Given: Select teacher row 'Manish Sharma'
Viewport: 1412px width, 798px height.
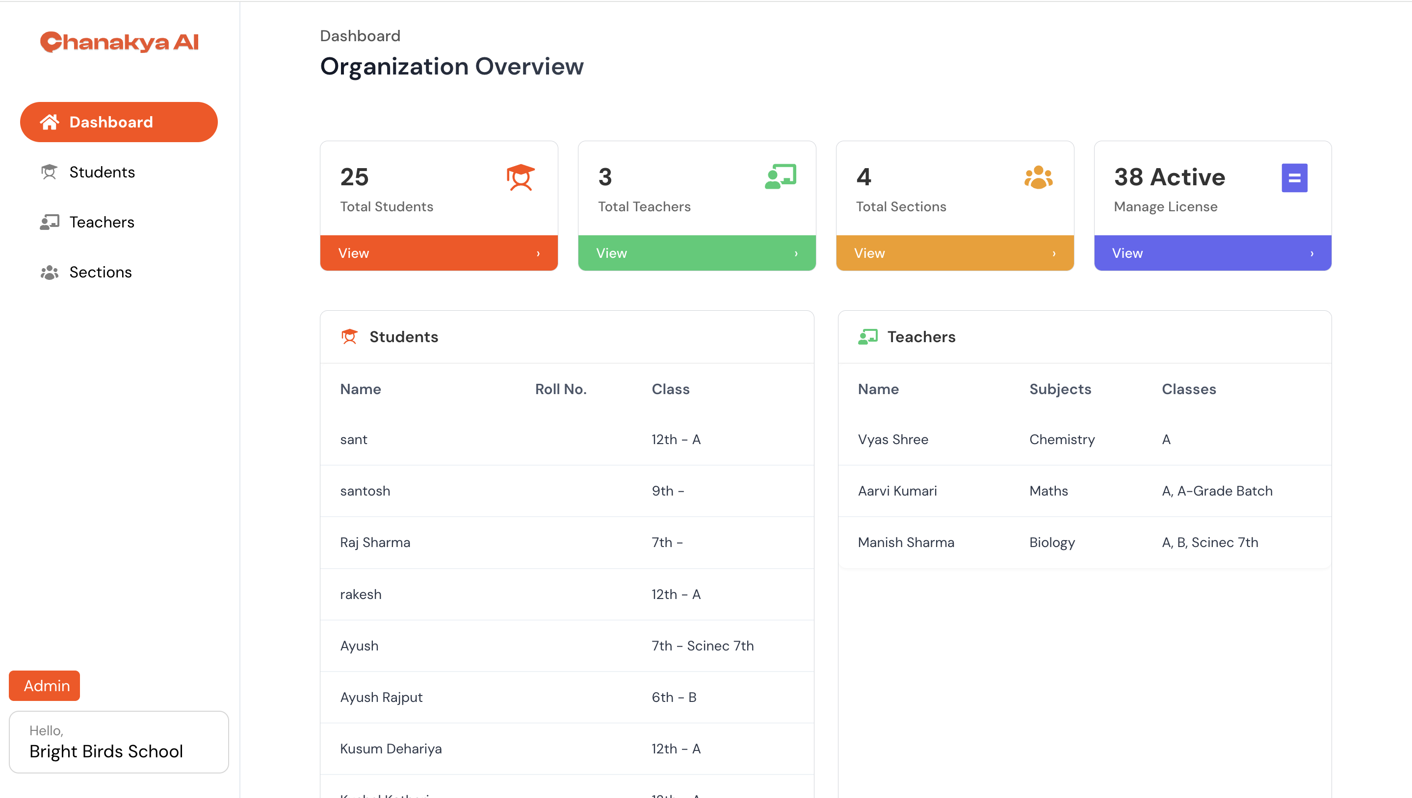Looking at the screenshot, I should [1084, 543].
